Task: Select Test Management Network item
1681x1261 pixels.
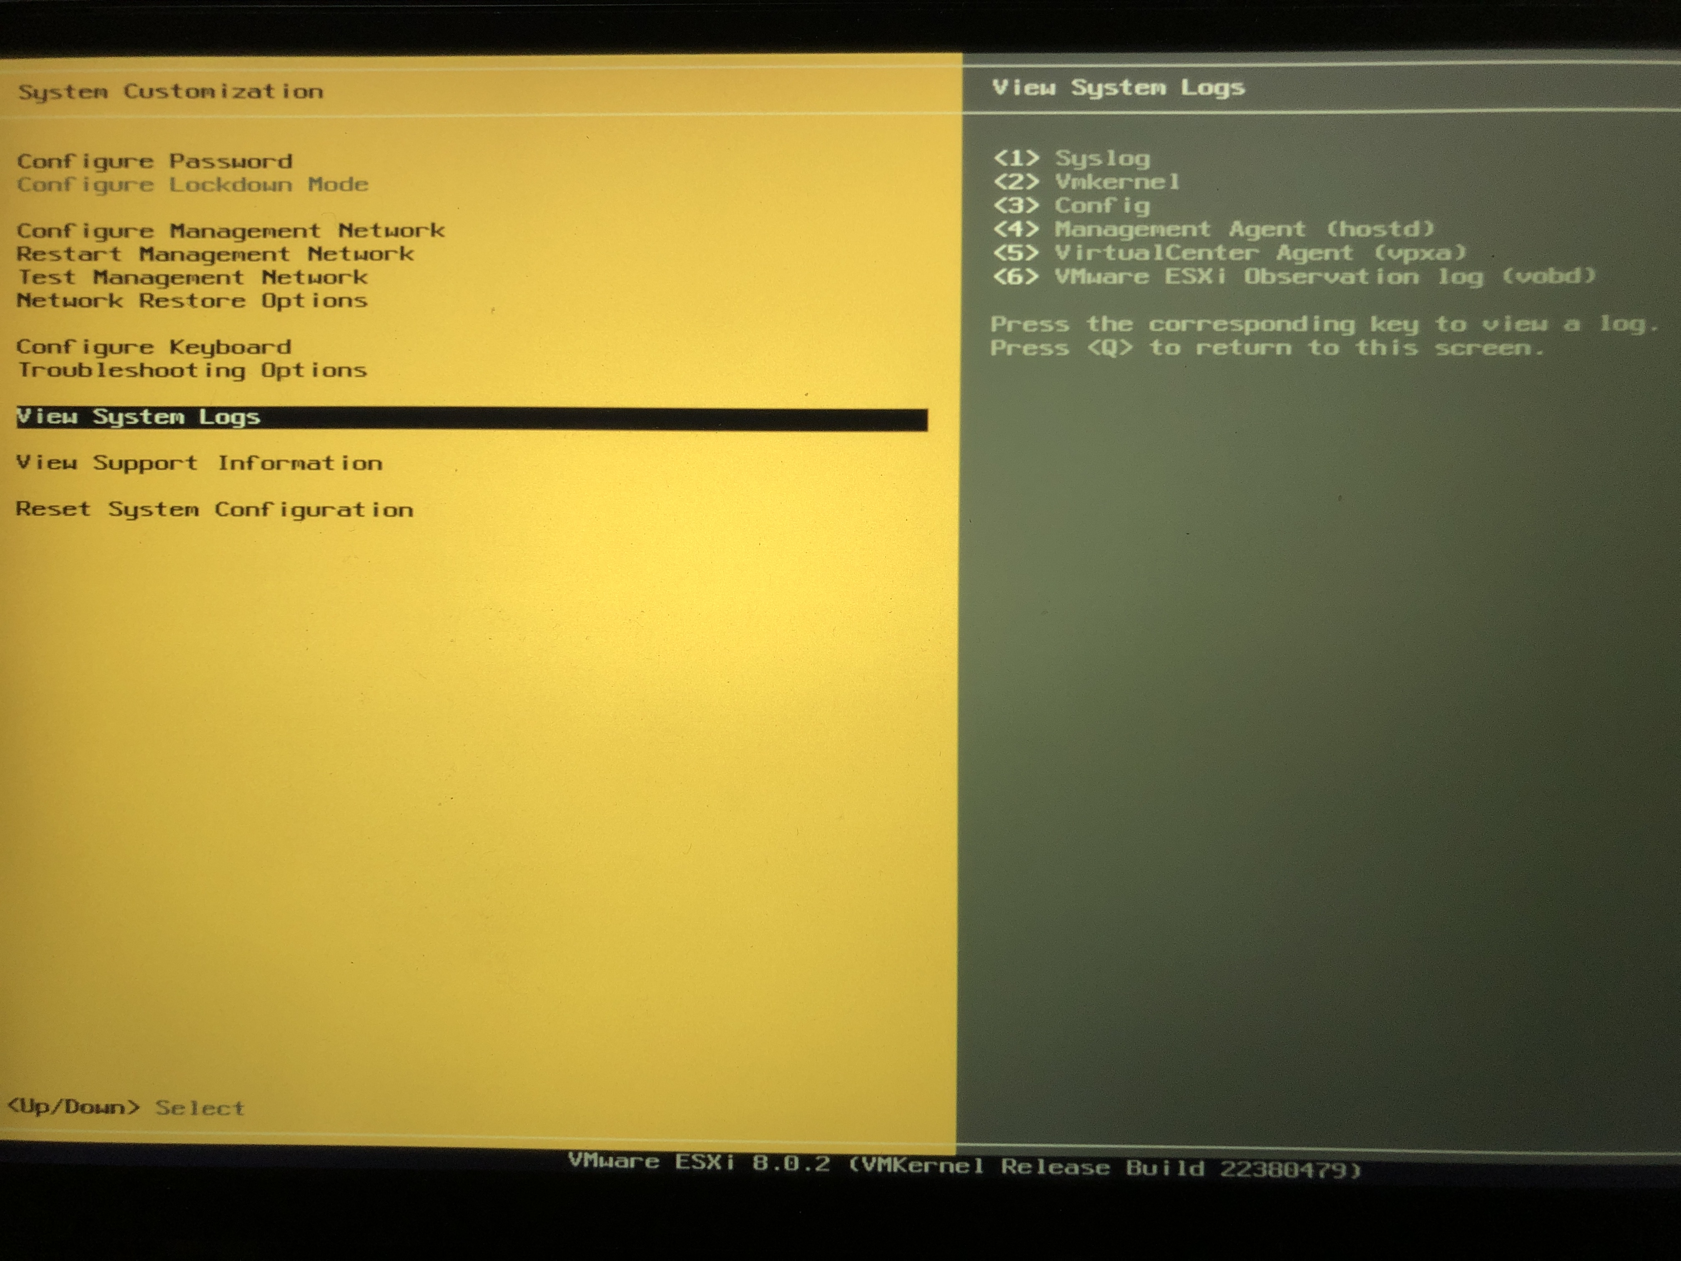Action: (192, 277)
